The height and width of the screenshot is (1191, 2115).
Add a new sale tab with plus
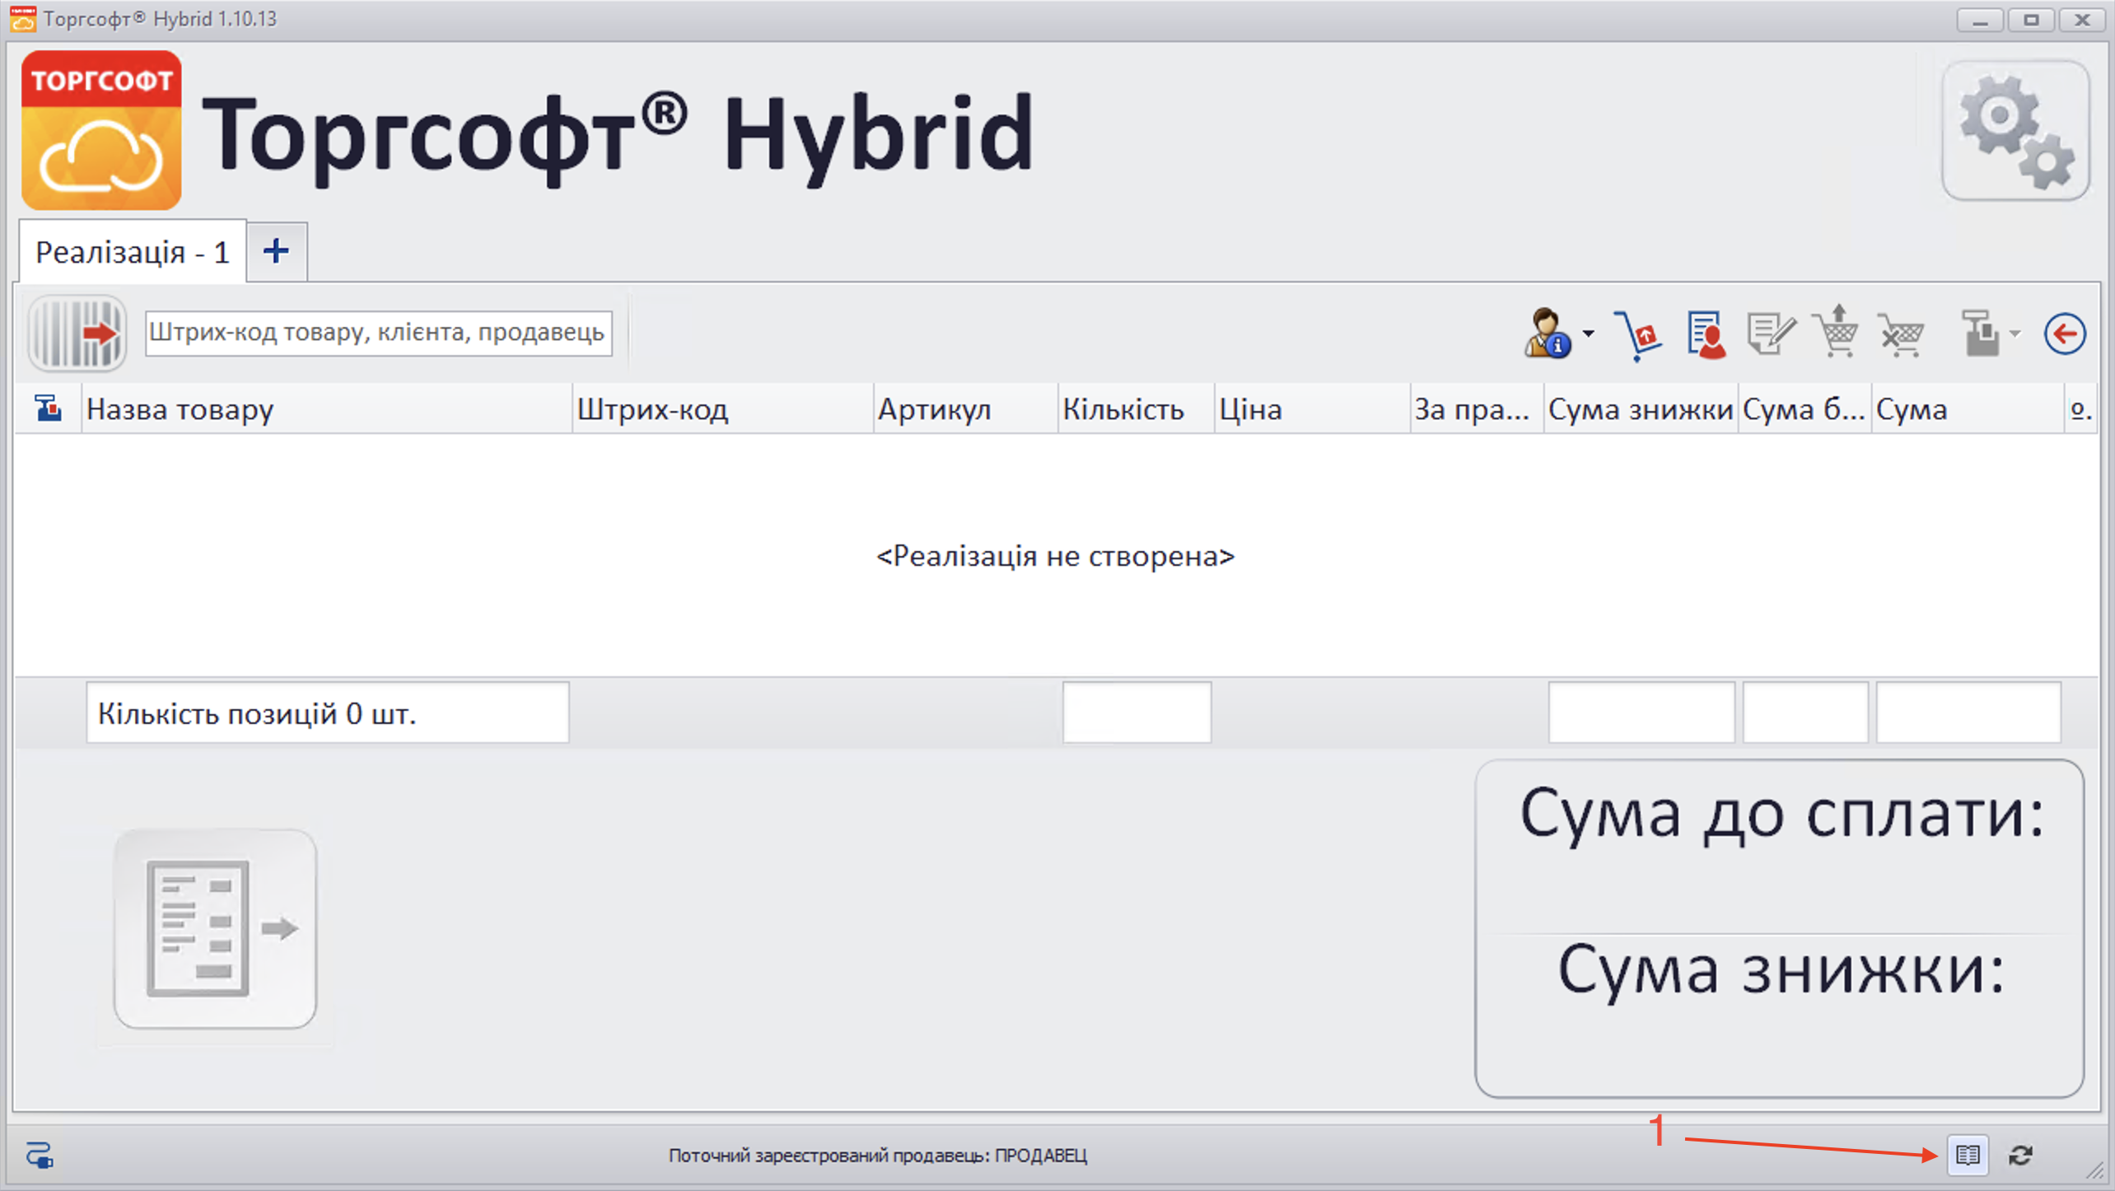click(277, 251)
